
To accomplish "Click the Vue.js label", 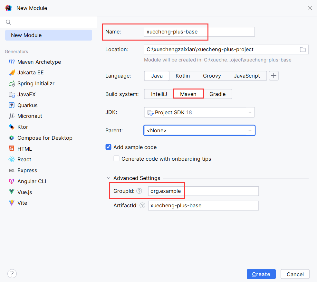I will (x=25, y=192).
